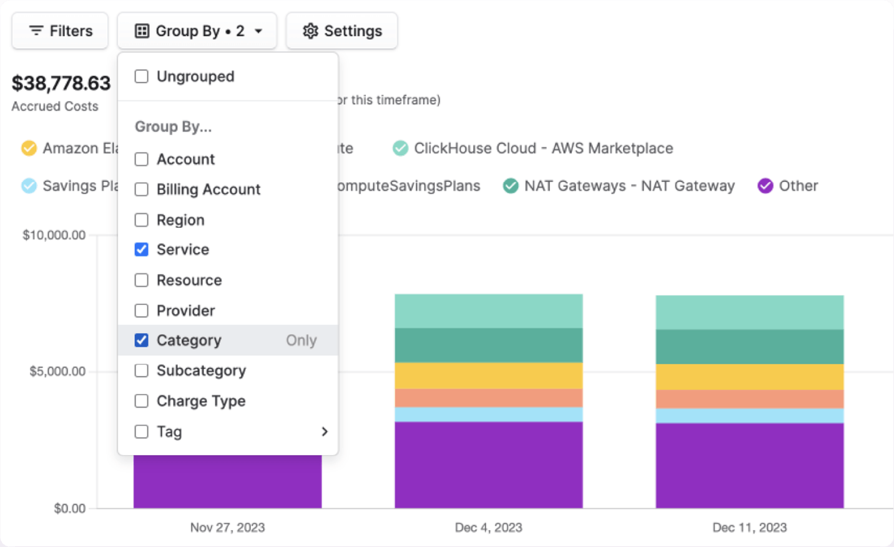
Task: Click the Filters funnel icon
Action: 36,31
